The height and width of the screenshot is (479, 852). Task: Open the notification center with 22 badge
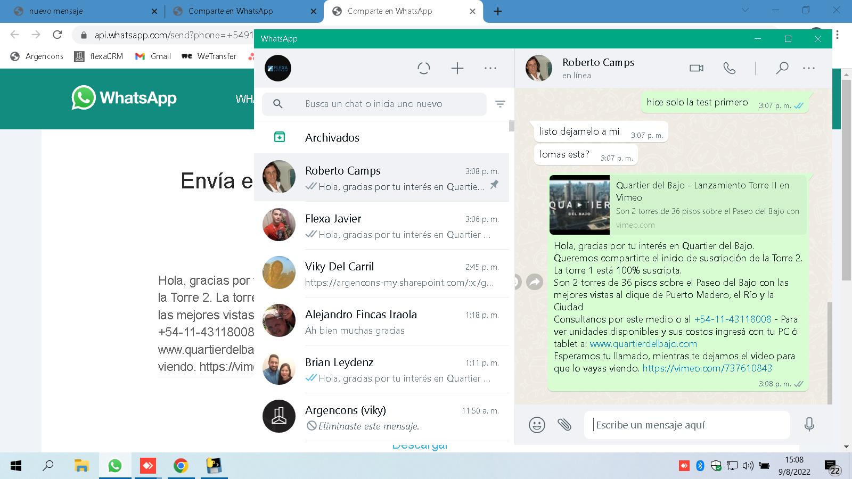pos(832,467)
